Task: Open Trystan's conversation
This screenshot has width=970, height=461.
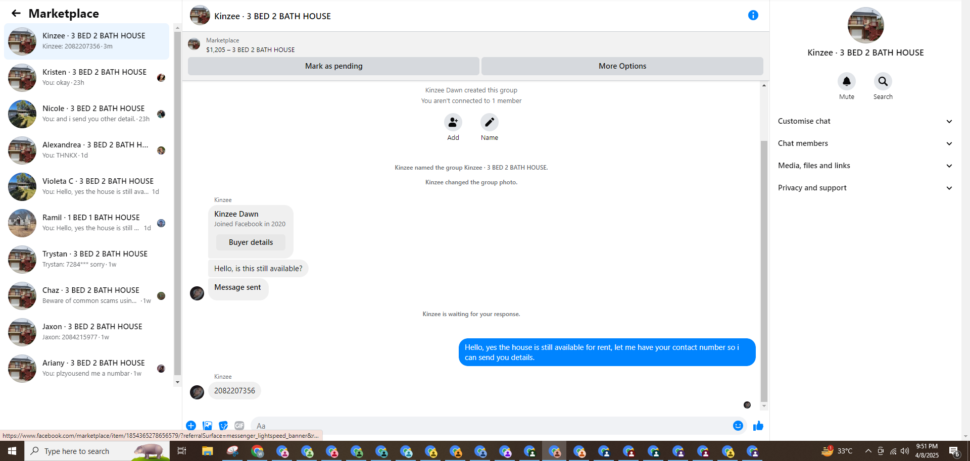Action: tap(87, 260)
